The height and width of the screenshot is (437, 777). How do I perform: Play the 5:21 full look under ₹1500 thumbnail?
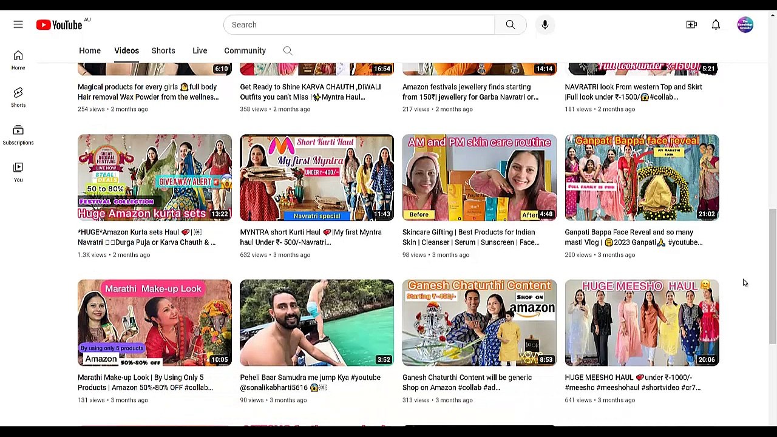[642, 69]
